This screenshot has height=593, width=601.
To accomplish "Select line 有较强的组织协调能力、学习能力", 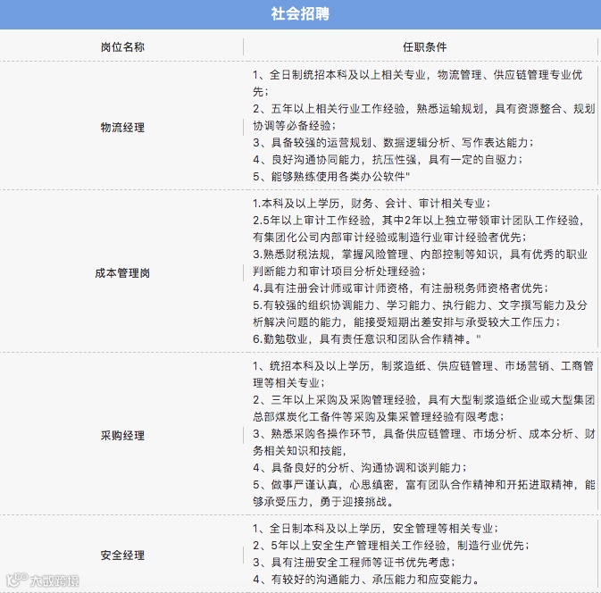I will [420, 305].
